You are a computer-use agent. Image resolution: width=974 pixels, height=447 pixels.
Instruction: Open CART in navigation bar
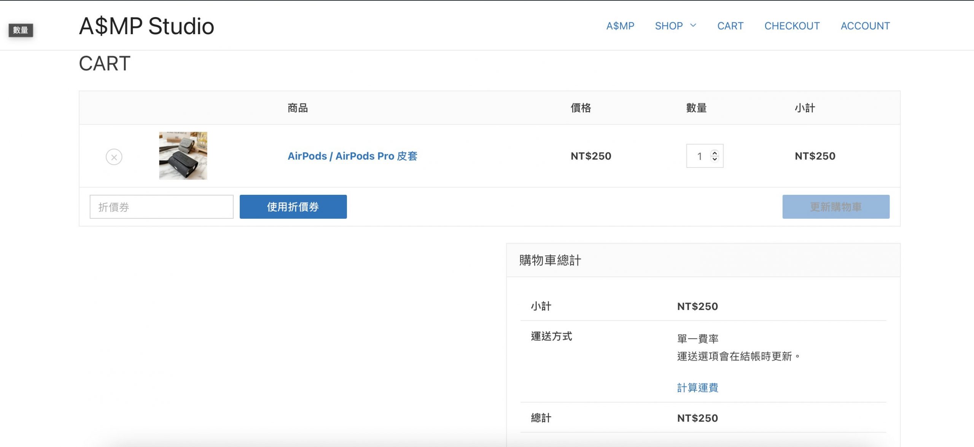(730, 26)
